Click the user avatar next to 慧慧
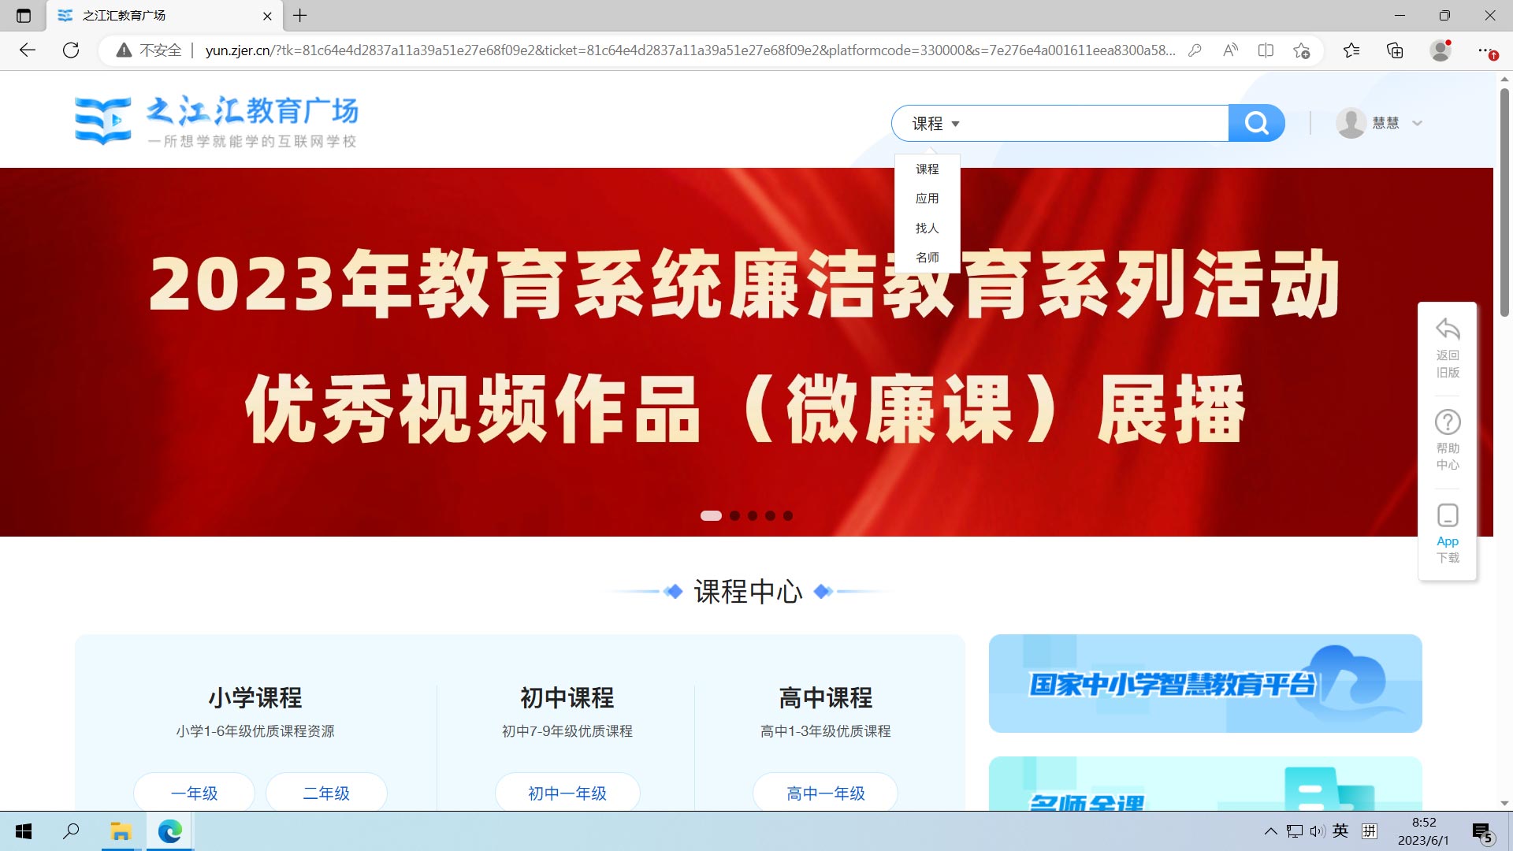Screen dimensions: 1513x851 1351,123
